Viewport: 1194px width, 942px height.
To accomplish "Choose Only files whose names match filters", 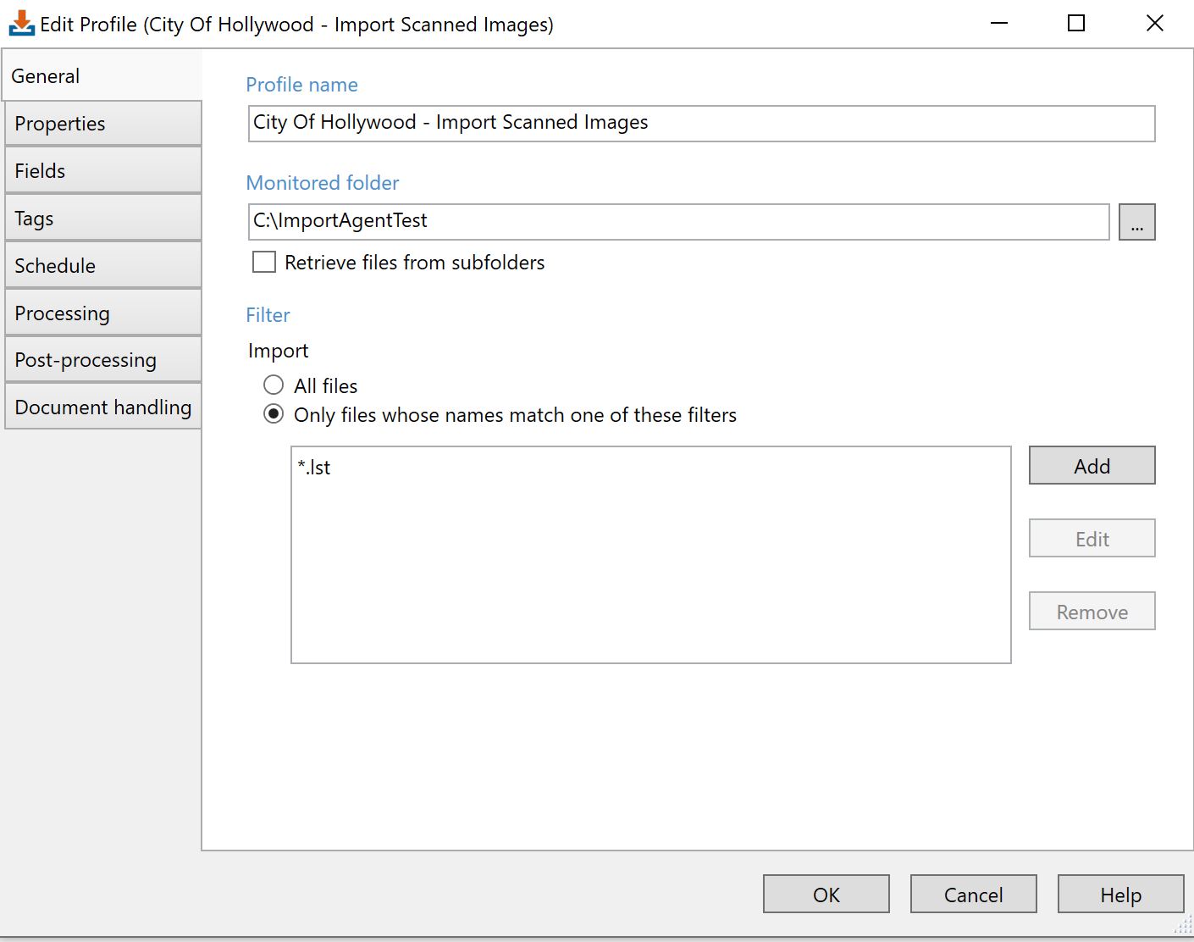I will coord(274,414).
